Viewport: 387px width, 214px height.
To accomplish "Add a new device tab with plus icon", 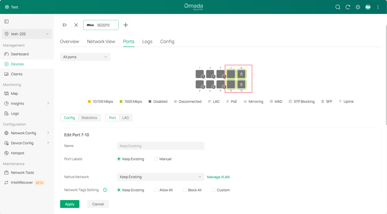I will [126, 25].
